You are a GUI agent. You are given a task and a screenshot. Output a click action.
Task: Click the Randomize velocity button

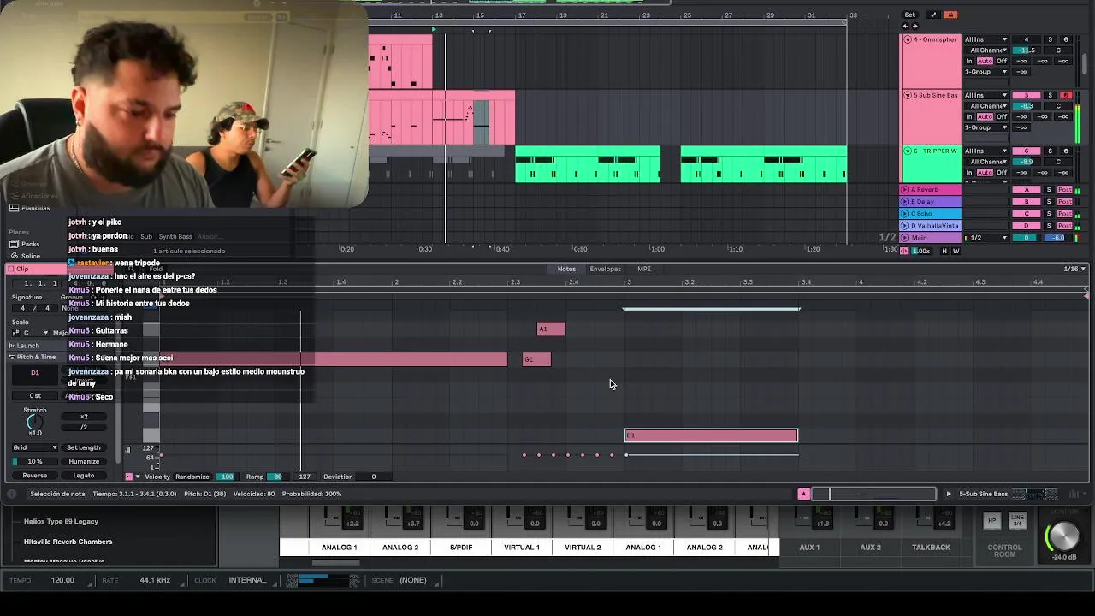coord(192,477)
